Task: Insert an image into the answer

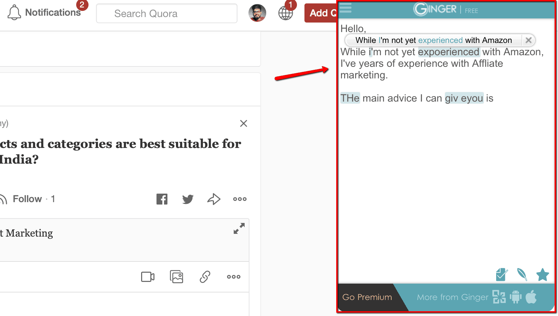Action: tap(176, 276)
